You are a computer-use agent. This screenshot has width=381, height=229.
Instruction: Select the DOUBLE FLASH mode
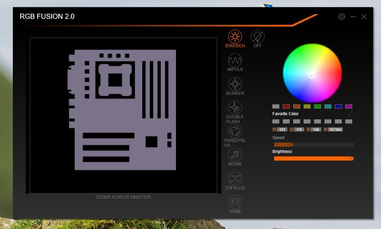coord(235,112)
